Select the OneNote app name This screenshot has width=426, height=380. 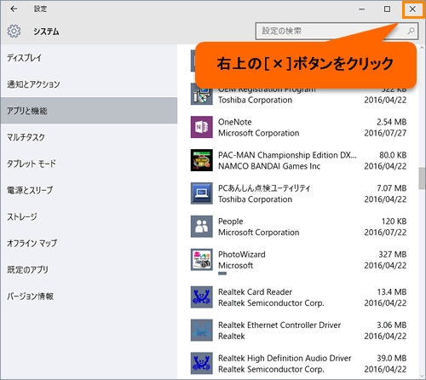coord(234,122)
